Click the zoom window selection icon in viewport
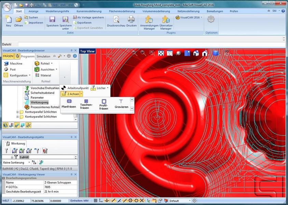 (152, 53)
